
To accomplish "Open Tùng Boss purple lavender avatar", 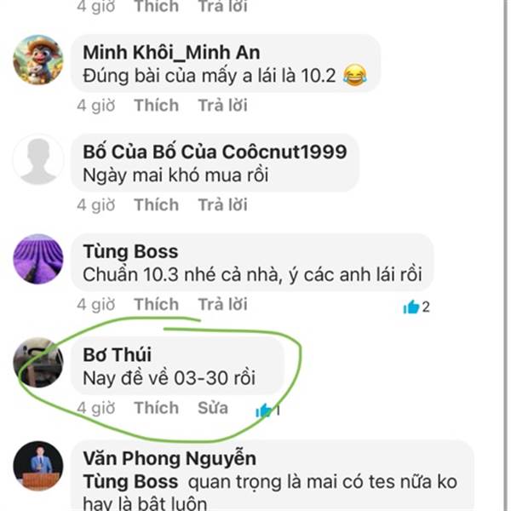I will click(38, 259).
